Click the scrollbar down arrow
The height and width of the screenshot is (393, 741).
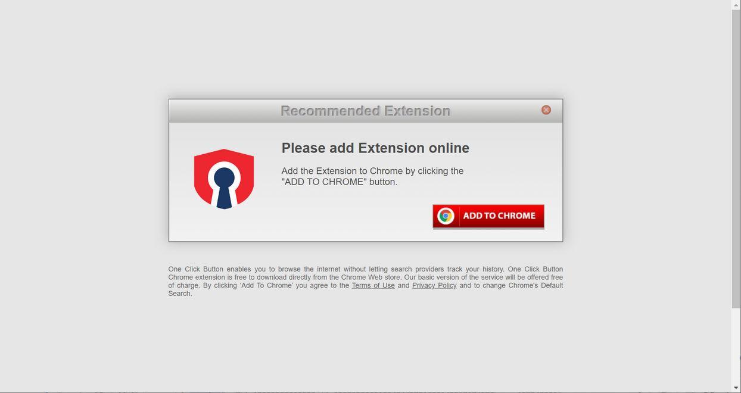pyautogui.click(x=736, y=388)
